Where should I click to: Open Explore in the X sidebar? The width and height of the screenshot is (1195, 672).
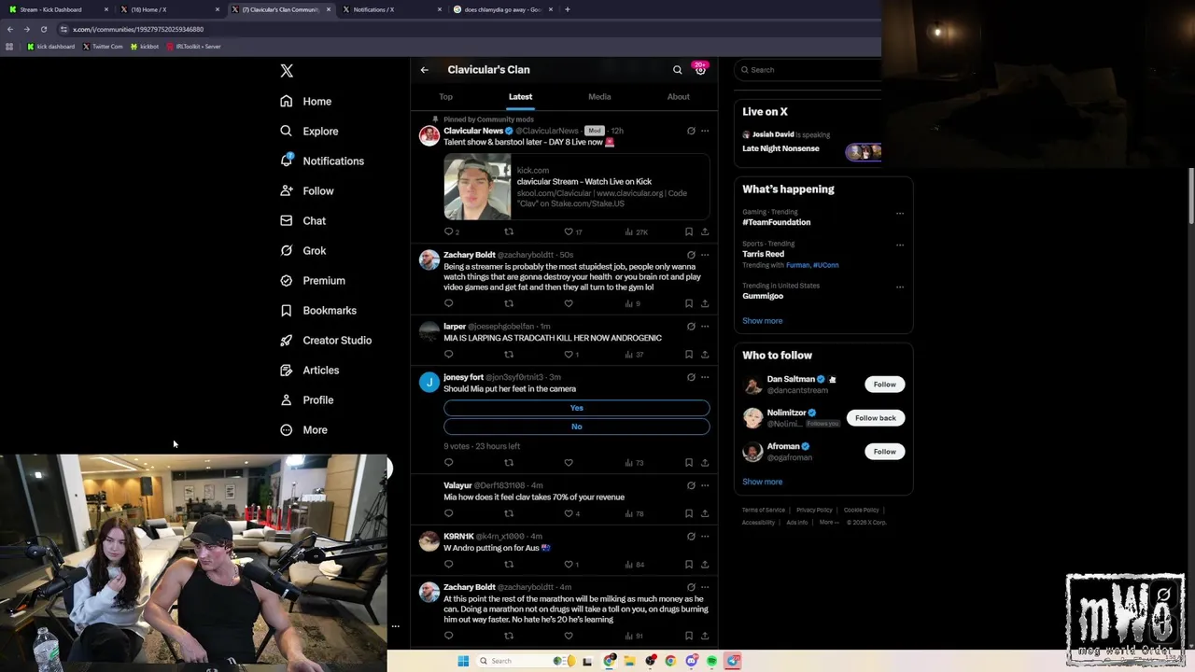click(x=309, y=131)
